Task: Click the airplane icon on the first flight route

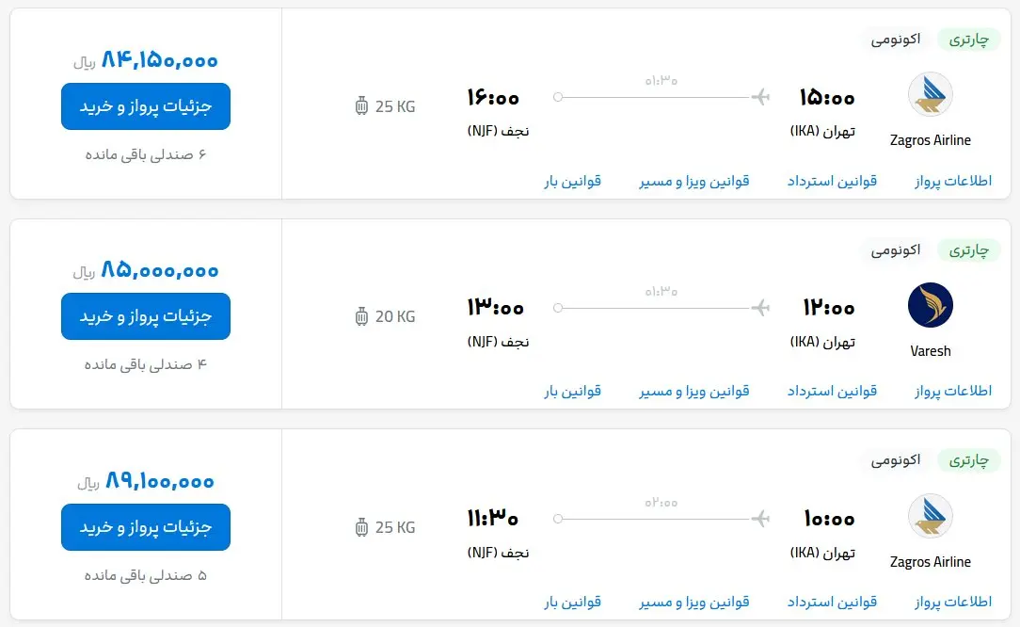Action: (x=762, y=95)
